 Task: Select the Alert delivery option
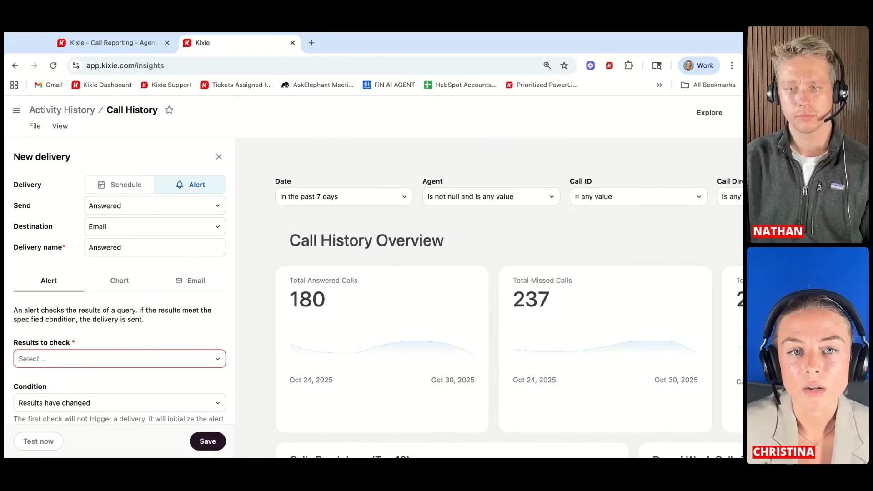coord(190,185)
